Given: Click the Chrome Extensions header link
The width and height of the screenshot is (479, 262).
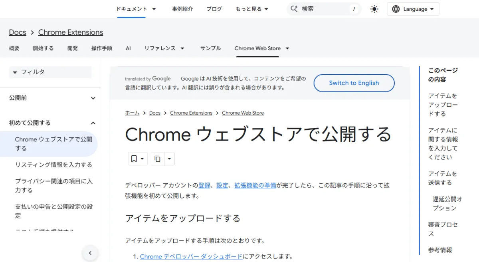Looking at the screenshot, I should (x=71, y=32).
